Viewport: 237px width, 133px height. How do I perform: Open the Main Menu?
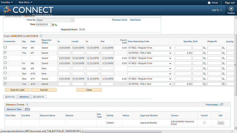click(x=25, y=3)
